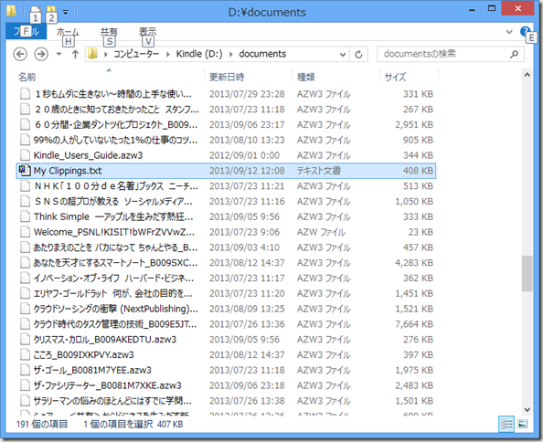Click the search magnifier icon
The image size is (543, 442).
pyautogui.click(x=515, y=54)
